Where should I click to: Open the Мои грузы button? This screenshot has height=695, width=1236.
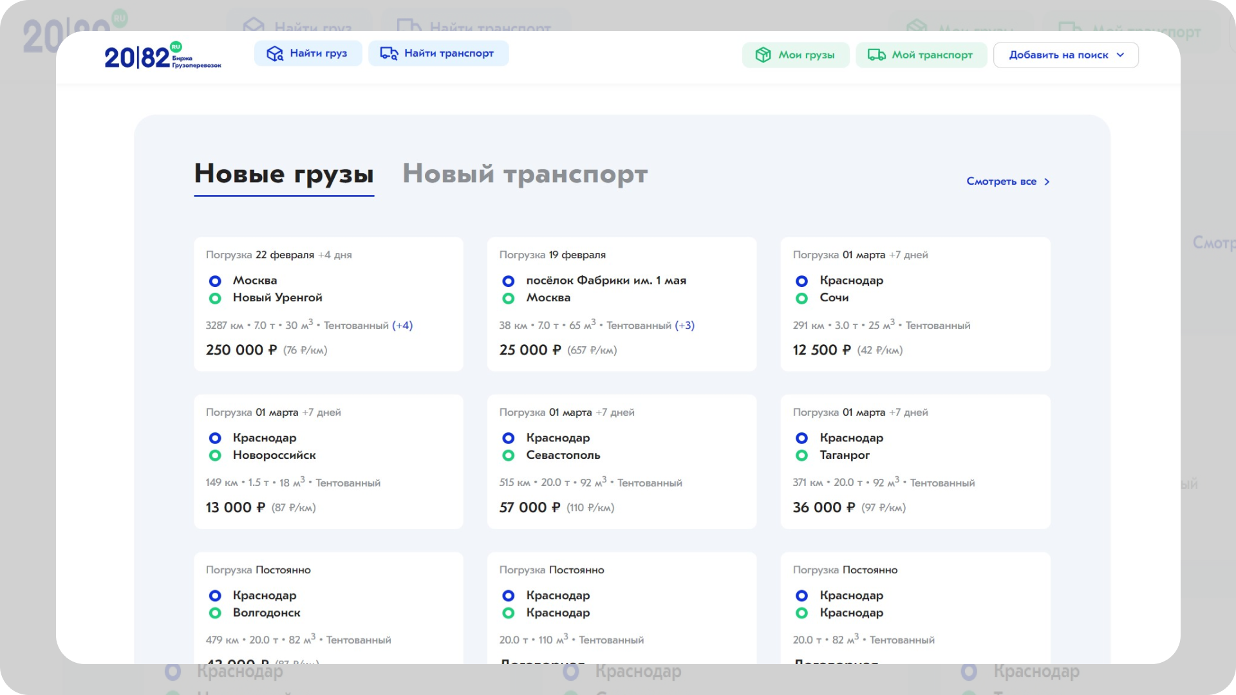(796, 55)
